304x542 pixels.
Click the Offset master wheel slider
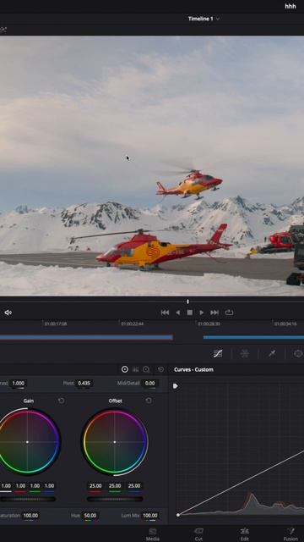point(115,499)
